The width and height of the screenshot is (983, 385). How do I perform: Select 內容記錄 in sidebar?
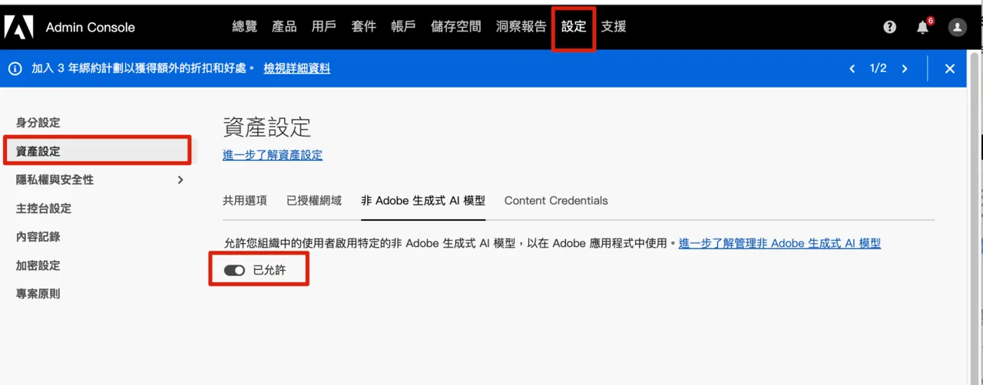point(38,236)
